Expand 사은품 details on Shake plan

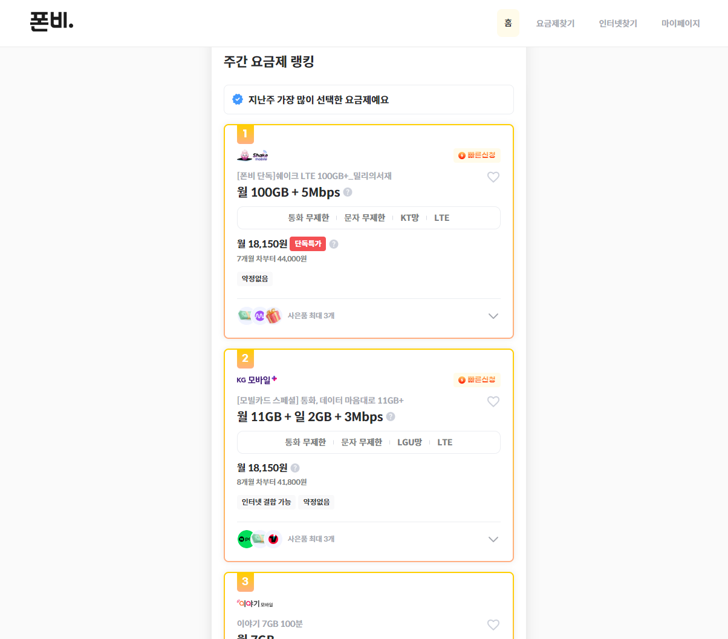(x=493, y=316)
